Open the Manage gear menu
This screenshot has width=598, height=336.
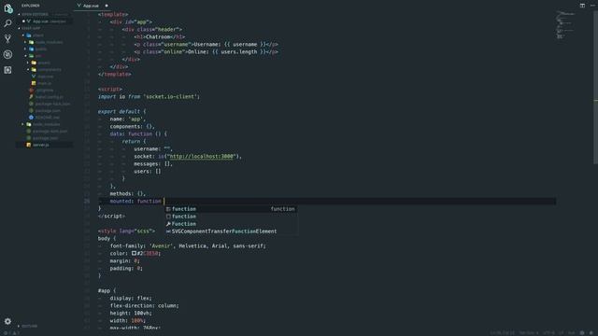[7, 321]
